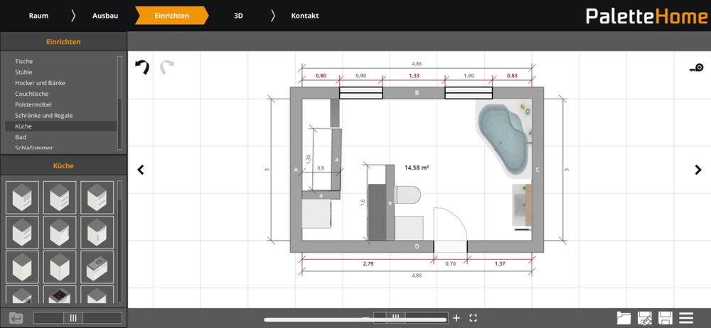Click the save floppy disk icon
Image resolution: width=711 pixels, height=328 pixels.
[665, 318]
